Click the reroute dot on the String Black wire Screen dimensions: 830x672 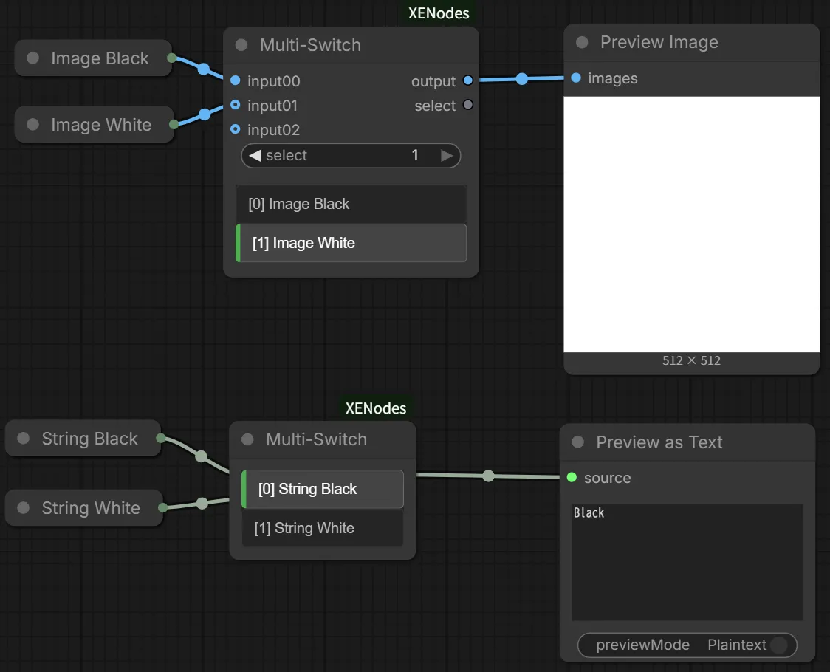tap(201, 456)
